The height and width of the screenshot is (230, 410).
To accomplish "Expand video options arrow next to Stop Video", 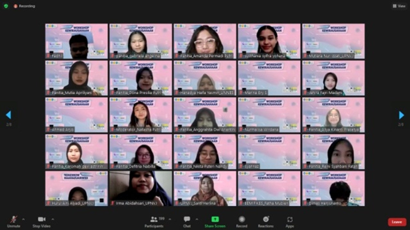I will point(53,219).
